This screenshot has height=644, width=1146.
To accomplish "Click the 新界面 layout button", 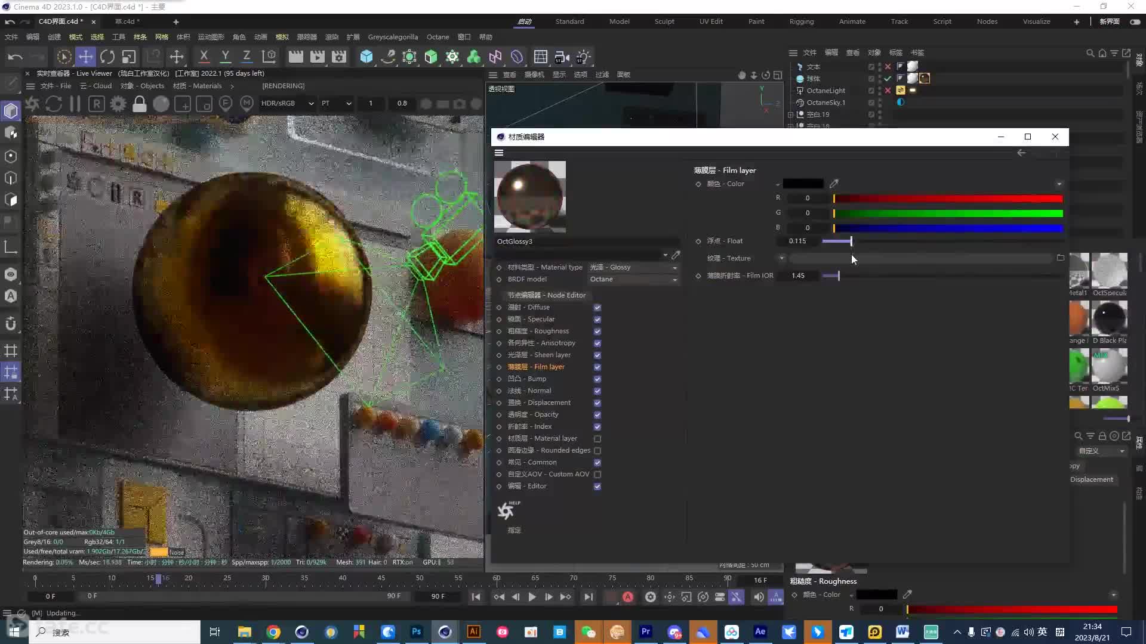I will pos(1110,21).
